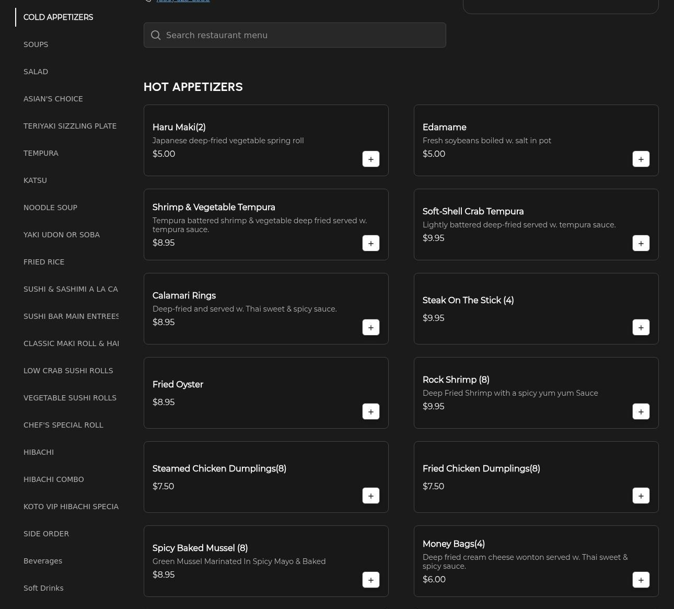The image size is (674, 609).
Task: Navigate to Soft Drinks section
Action: click(x=43, y=588)
